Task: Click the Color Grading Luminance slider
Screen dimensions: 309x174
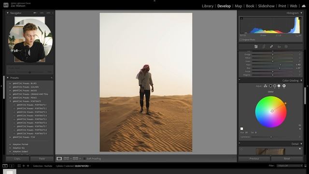Action: (271, 137)
